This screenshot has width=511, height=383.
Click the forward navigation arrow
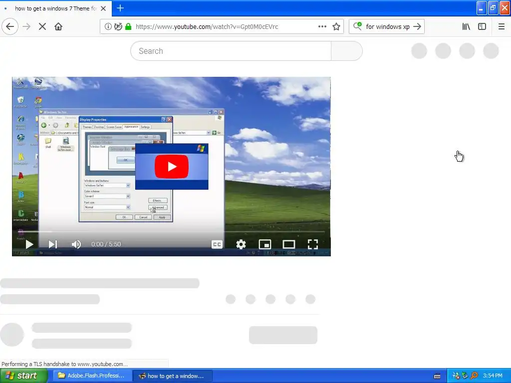[27, 27]
